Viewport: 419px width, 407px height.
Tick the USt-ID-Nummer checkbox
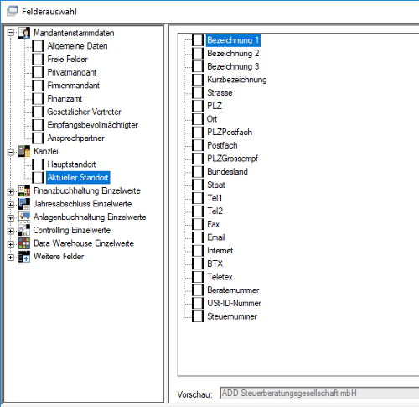pos(198,303)
